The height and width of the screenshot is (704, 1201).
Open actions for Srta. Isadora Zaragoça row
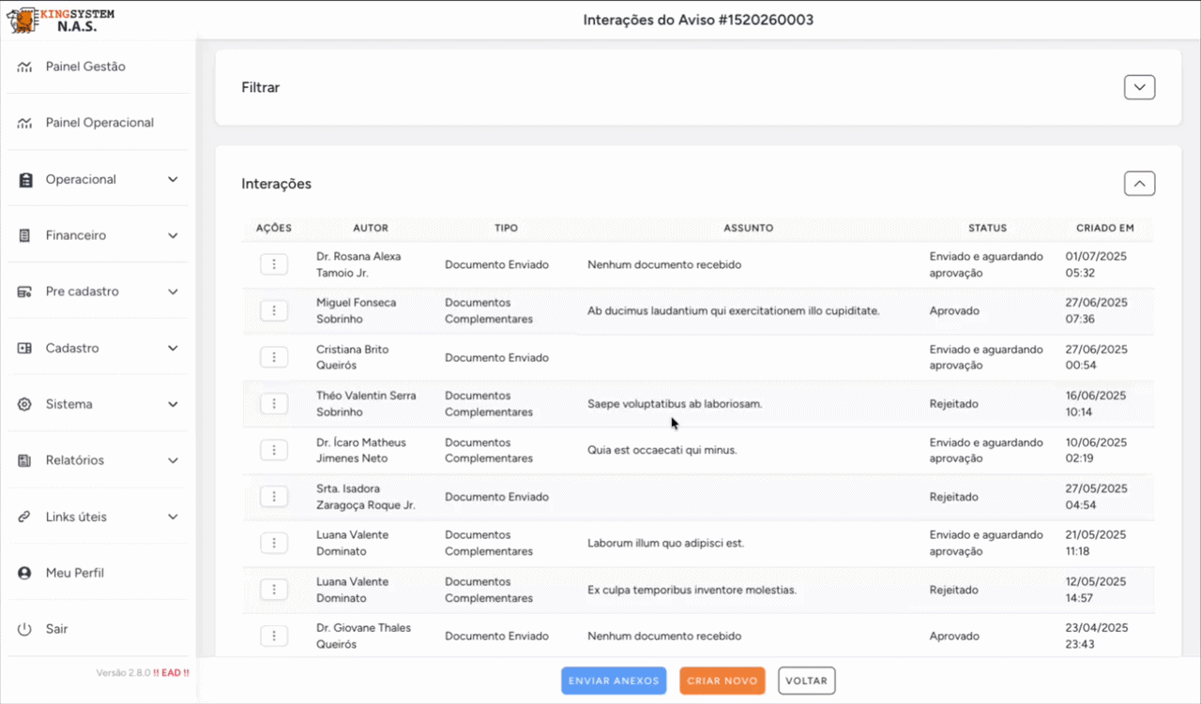273,496
